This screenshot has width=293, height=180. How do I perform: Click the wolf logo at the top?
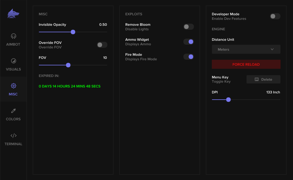pyautogui.click(x=13, y=13)
